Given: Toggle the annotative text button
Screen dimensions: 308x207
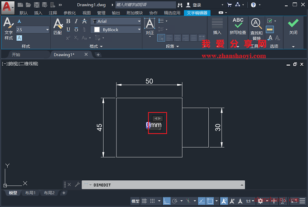Looking at the screenshot, I should [x=19, y=21].
